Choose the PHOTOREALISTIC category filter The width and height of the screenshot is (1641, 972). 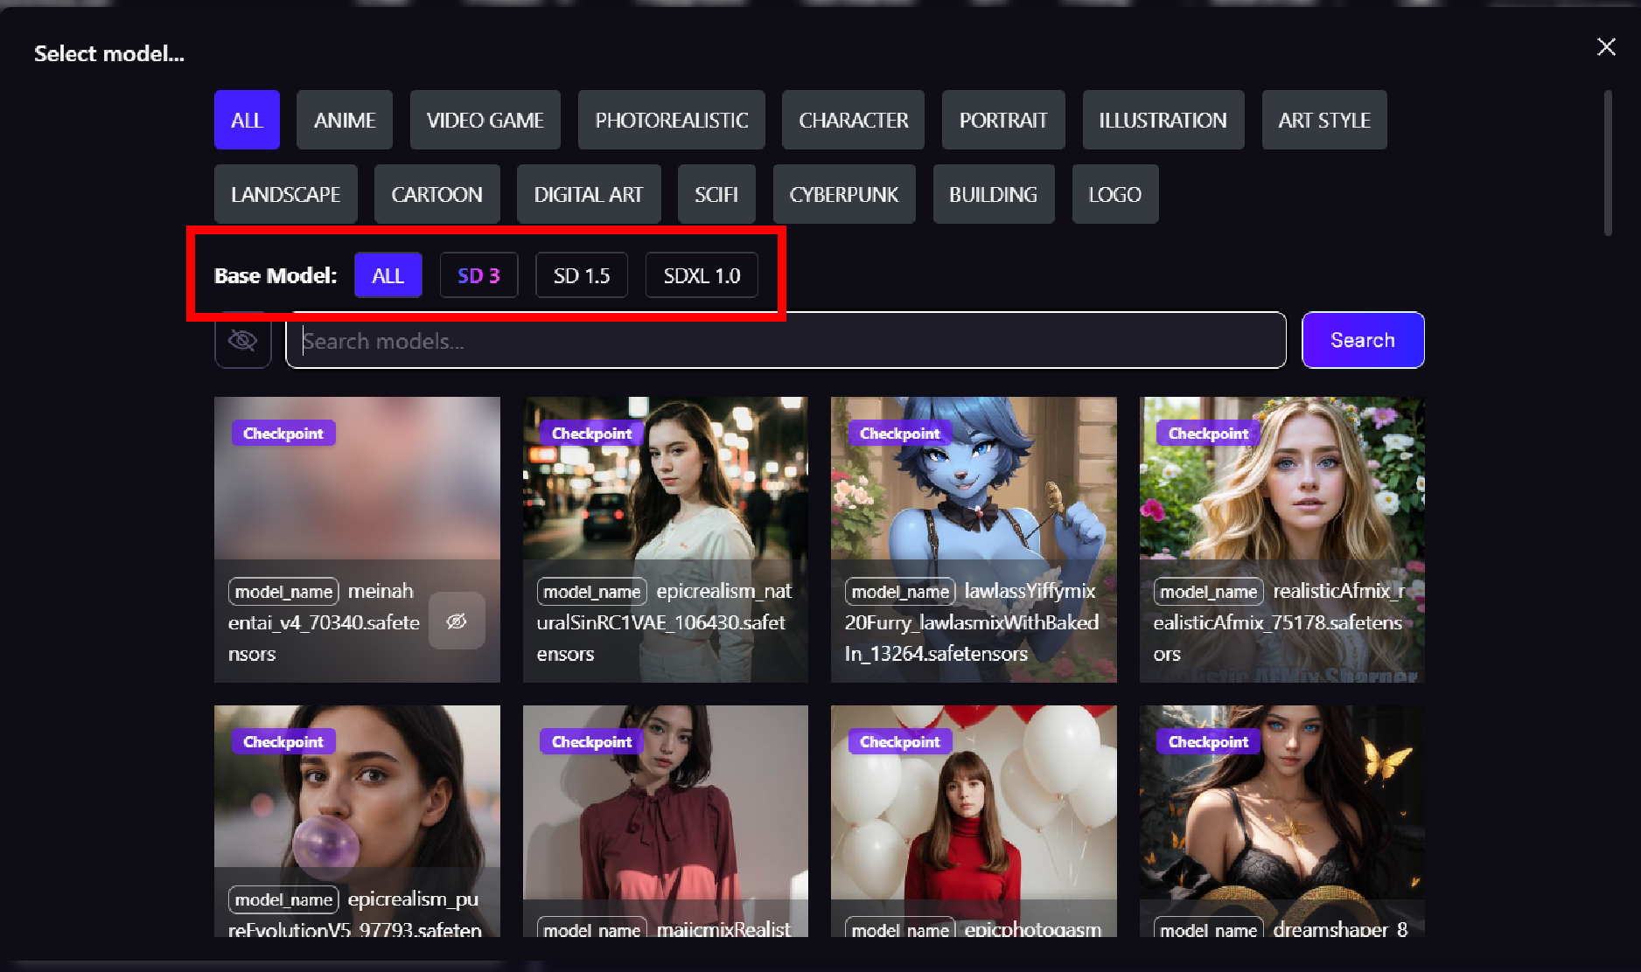tap(672, 120)
